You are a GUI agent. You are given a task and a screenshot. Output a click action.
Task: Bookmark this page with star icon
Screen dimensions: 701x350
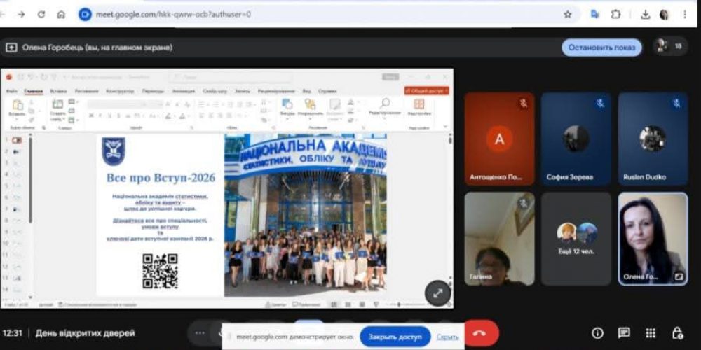567,14
